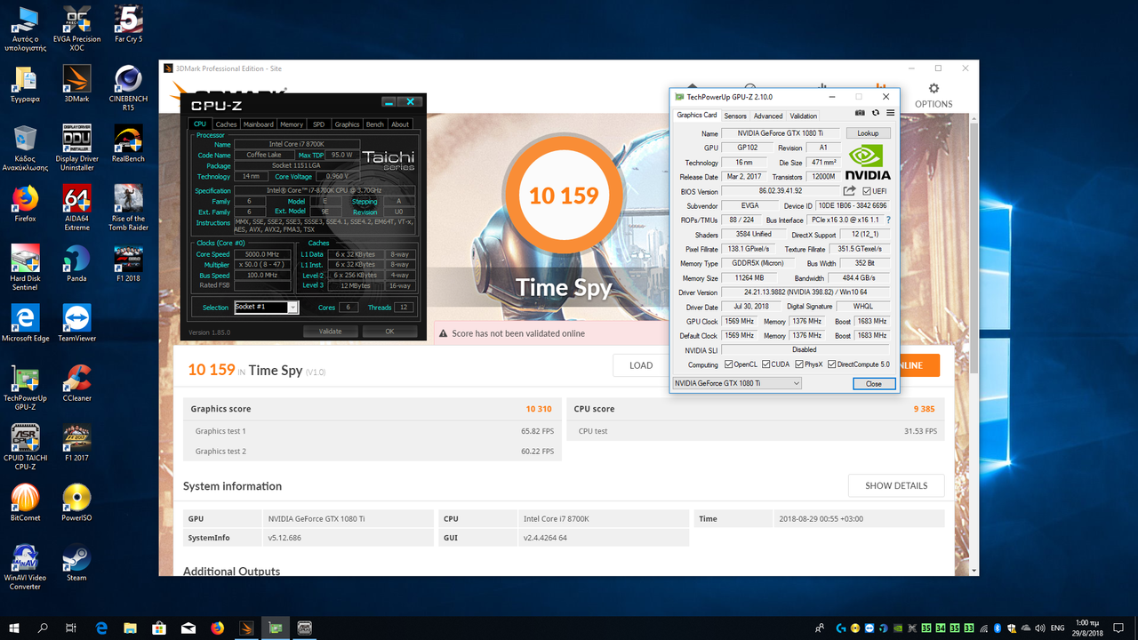Expand the GPU selection dropdown in GPU-Z

coord(737,383)
